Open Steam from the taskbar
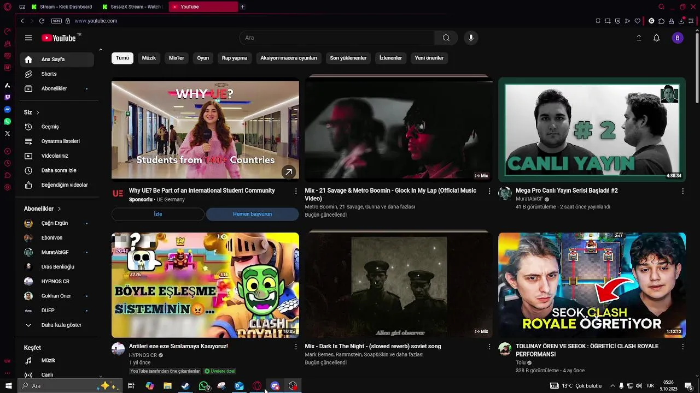This screenshot has width=700, height=393. coord(185,386)
